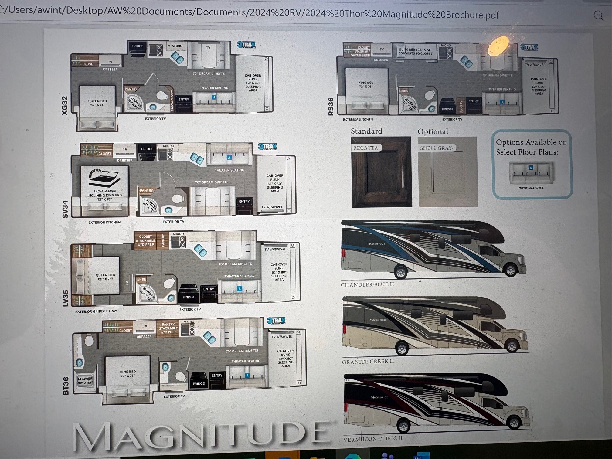The image size is (612, 459).
Task: Click the Granite Creek II motorhome image
Action: 435,325
